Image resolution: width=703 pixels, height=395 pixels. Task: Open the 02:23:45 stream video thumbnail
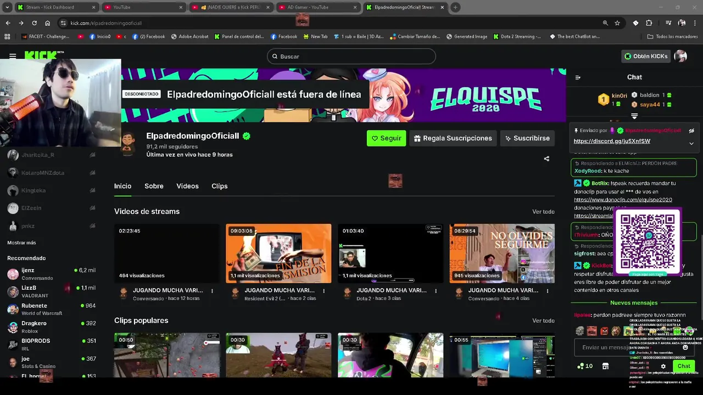coord(166,253)
